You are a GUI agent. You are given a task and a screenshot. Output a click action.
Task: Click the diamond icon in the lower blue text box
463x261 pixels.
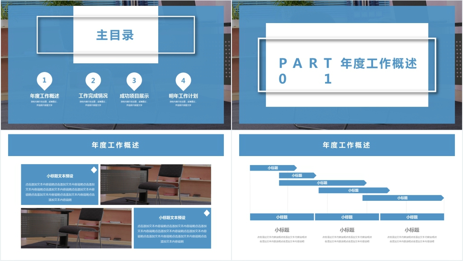coord(207,213)
